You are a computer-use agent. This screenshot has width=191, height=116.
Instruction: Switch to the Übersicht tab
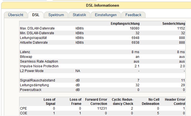click(x=16, y=15)
